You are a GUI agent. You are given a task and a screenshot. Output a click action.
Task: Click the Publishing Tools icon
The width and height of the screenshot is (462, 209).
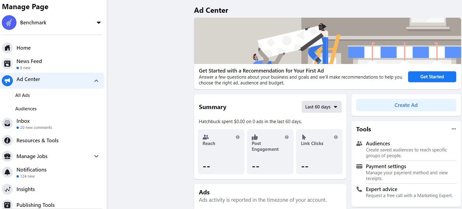point(7,205)
